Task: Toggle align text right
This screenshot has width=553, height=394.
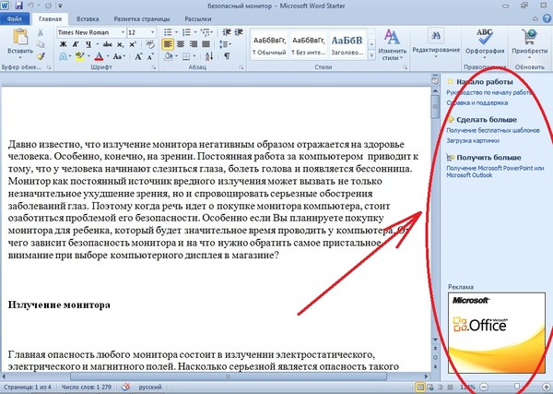Action: tap(193, 44)
